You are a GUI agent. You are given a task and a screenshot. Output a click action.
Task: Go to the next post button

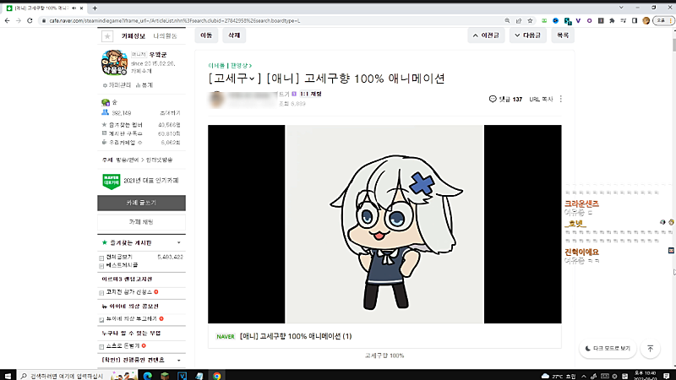527,35
